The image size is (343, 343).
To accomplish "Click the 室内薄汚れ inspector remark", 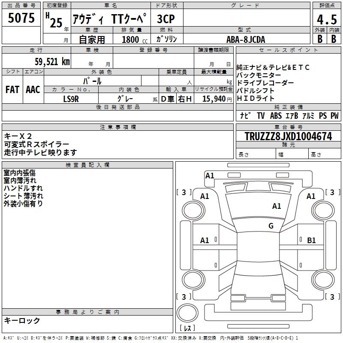I will click(20, 181).
